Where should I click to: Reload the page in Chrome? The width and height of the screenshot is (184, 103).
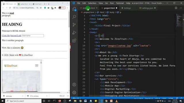point(10,8)
